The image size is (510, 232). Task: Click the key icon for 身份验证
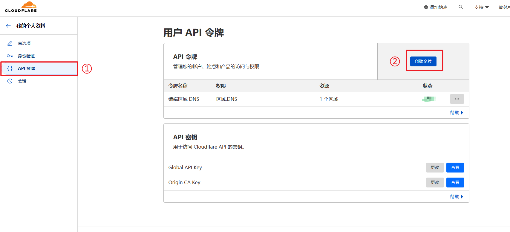point(10,56)
